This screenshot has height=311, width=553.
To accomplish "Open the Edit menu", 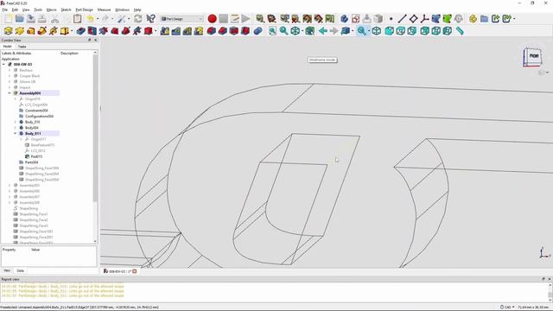I will point(15,10).
